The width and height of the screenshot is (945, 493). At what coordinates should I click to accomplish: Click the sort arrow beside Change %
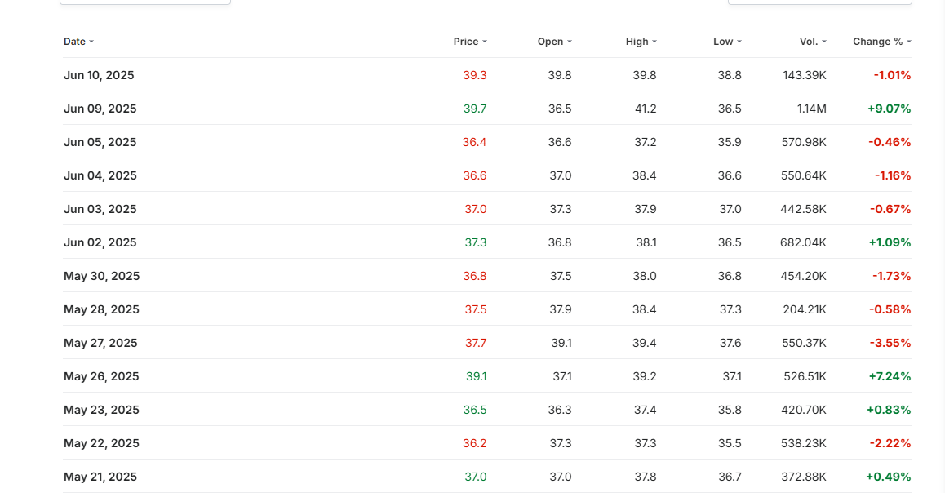click(x=909, y=42)
